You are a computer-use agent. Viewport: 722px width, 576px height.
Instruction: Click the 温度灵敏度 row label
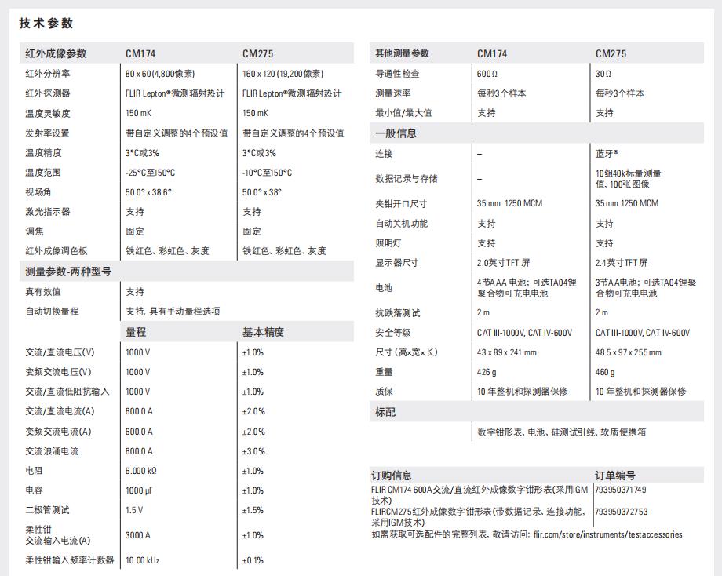coord(47,113)
